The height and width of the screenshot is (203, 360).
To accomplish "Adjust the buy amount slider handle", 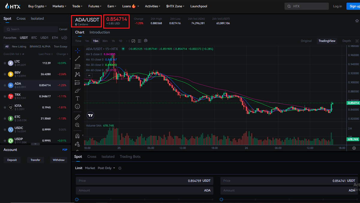I will click(77, 199).
